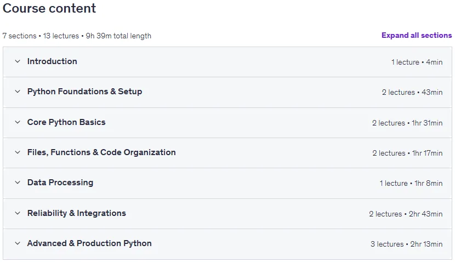Expand the Core Python Basics chevron

[18, 122]
